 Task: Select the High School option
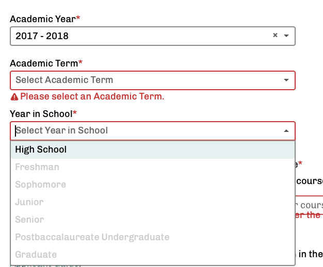[153, 149]
